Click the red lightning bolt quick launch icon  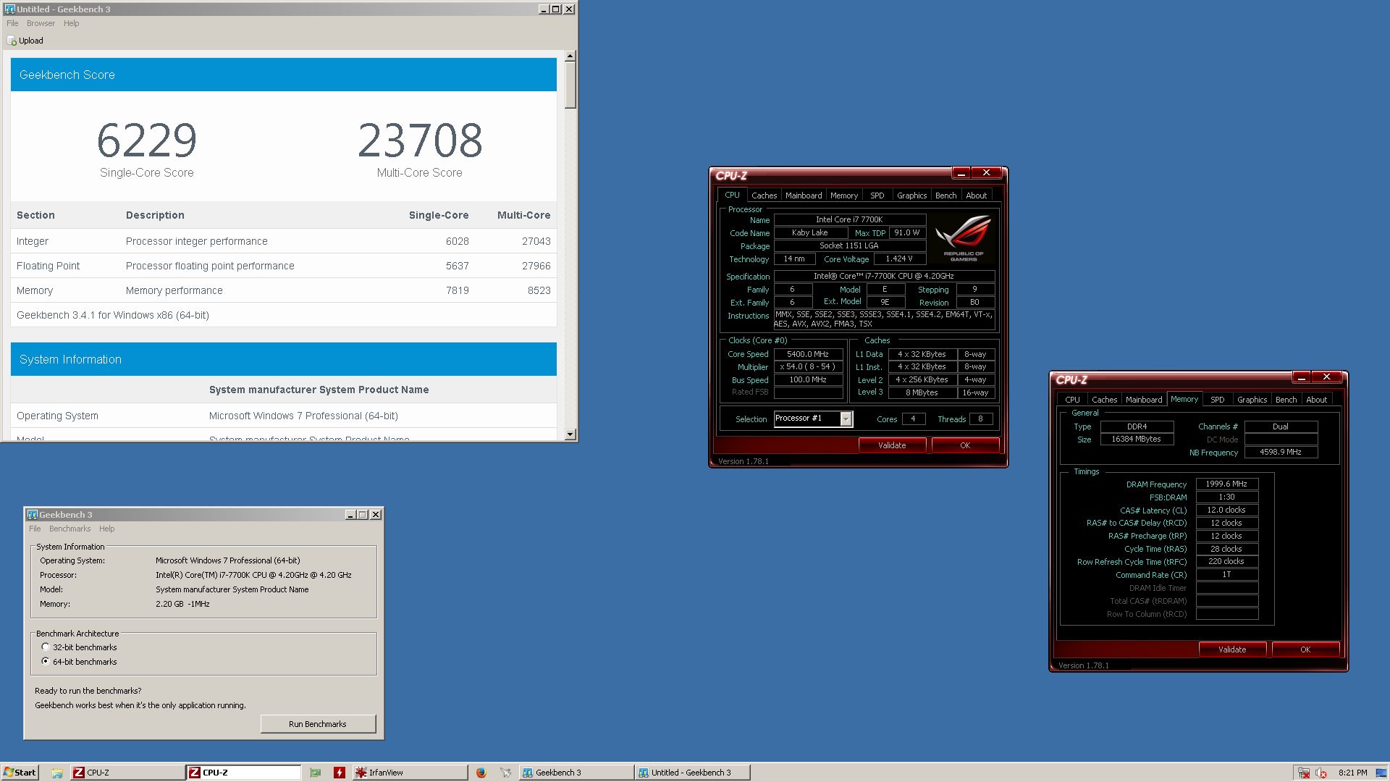tap(339, 773)
